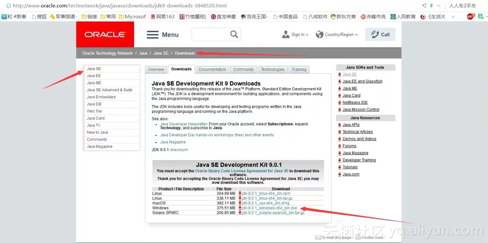This screenshot has width=488, height=243.
Task: Click download arrow icon beside Java APIs
Action: click(x=340, y=125)
